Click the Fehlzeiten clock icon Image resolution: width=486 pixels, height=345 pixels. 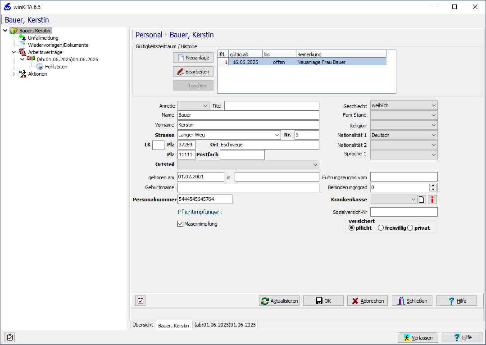tap(40, 67)
